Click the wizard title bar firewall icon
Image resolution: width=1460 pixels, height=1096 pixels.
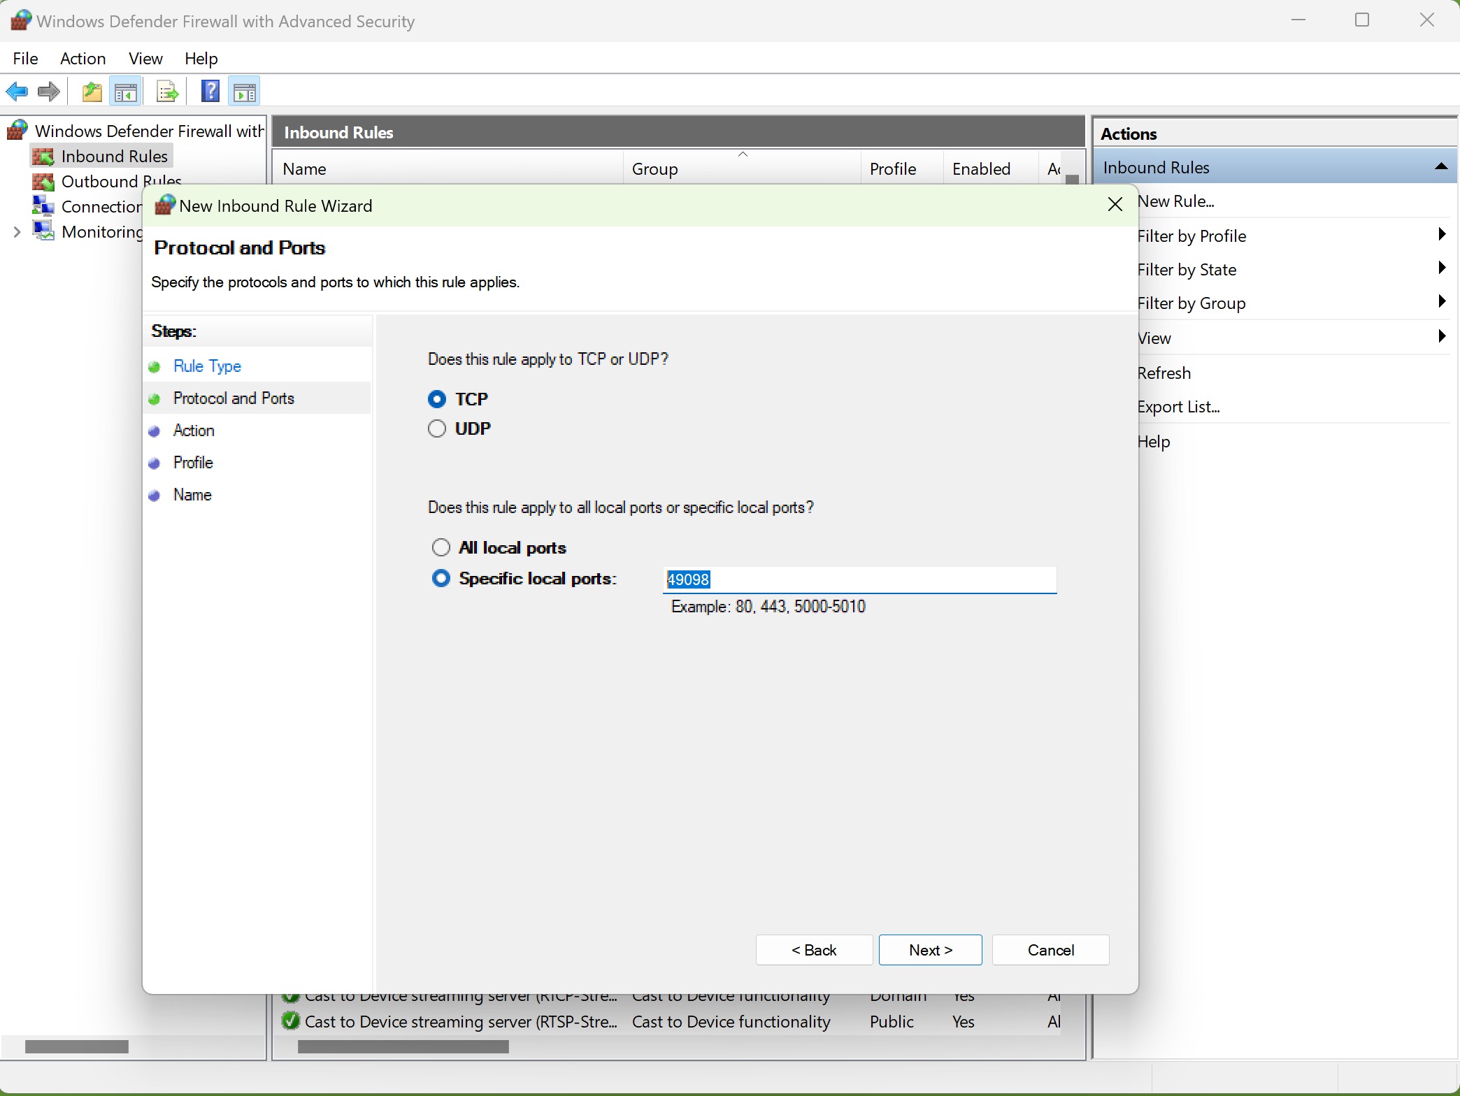pos(164,206)
